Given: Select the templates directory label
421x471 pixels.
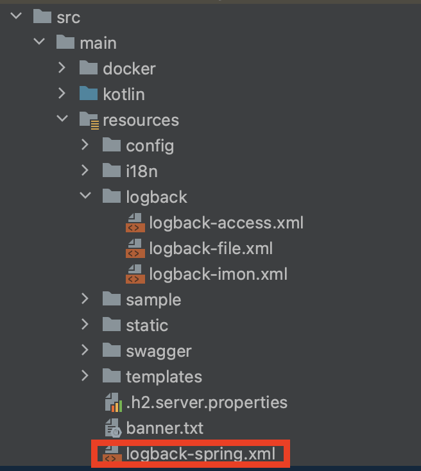Looking at the screenshot, I should pyautogui.click(x=164, y=377).
